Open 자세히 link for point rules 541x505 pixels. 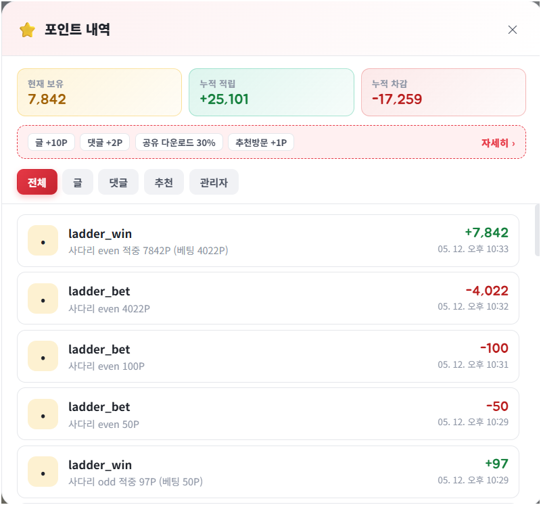pos(498,143)
